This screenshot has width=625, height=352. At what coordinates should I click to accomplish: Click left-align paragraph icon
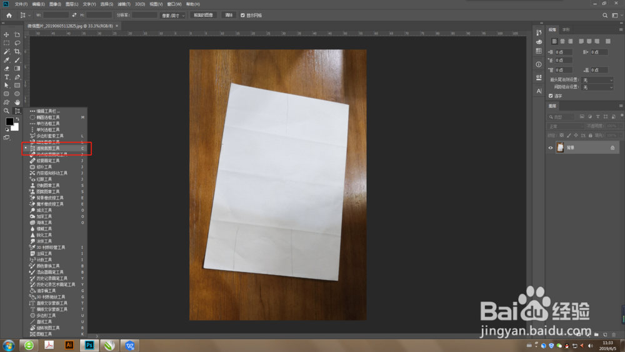[554, 41]
